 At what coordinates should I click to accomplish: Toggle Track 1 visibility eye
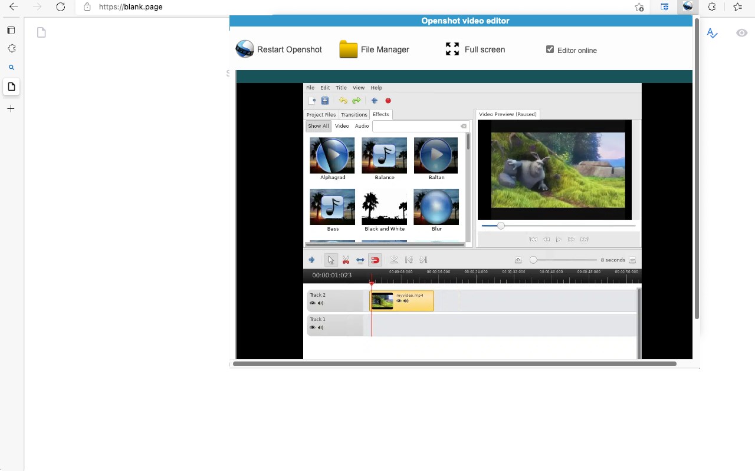click(x=313, y=327)
